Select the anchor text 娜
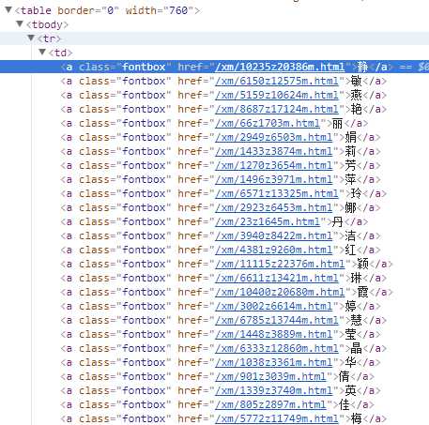This screenshot has height=425, width=429. click(x=350, y=207)
